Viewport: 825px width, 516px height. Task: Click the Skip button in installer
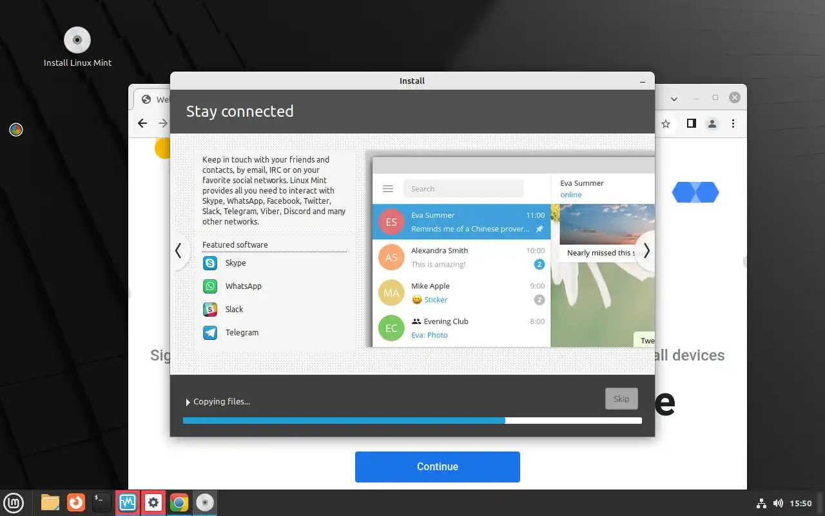621,399
